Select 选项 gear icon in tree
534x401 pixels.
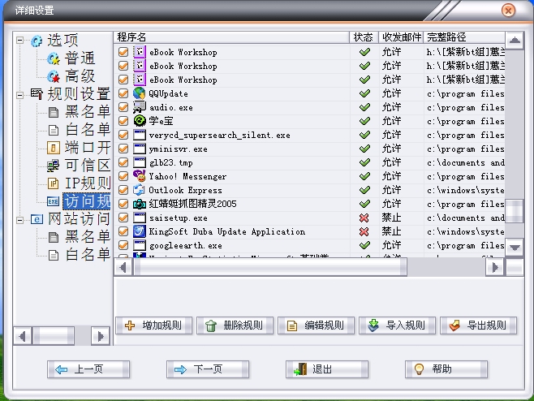pos(37,41)
